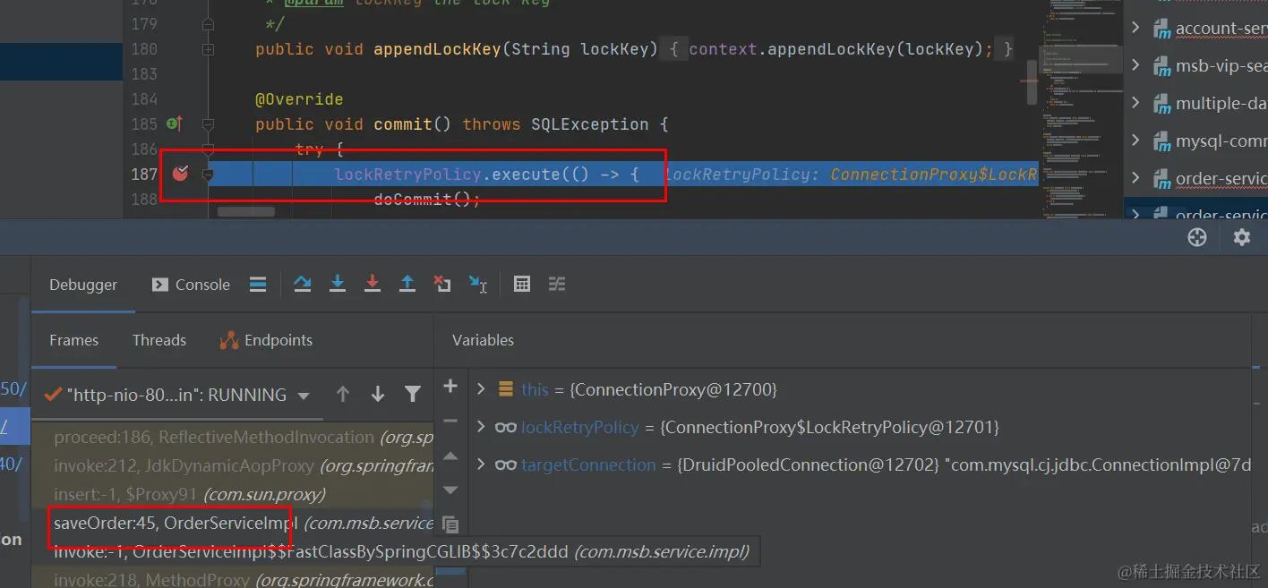Image resolution: width=1268 pixels, height=588 pixels.
Task: Click the override gutter icon on line 185
Action: click(175, 124)
